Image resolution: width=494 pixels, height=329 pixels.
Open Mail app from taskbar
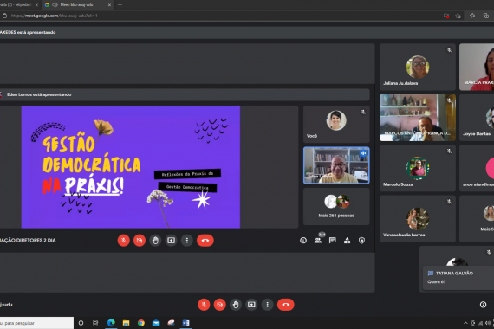pyautogui.click(x=156, y=323)
